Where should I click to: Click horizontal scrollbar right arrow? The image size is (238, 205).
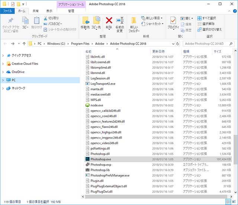[231, 197]
